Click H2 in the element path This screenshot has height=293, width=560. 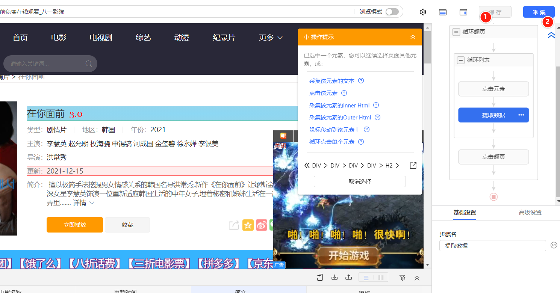click(x=389, y=166)
